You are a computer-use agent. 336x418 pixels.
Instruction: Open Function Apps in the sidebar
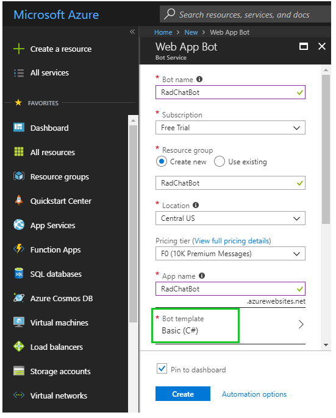[55, 250]
